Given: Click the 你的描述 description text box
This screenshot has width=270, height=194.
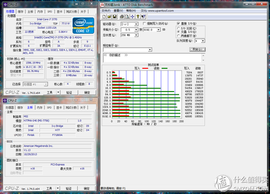Looking at the screenshot, I should tap(153, 58).
